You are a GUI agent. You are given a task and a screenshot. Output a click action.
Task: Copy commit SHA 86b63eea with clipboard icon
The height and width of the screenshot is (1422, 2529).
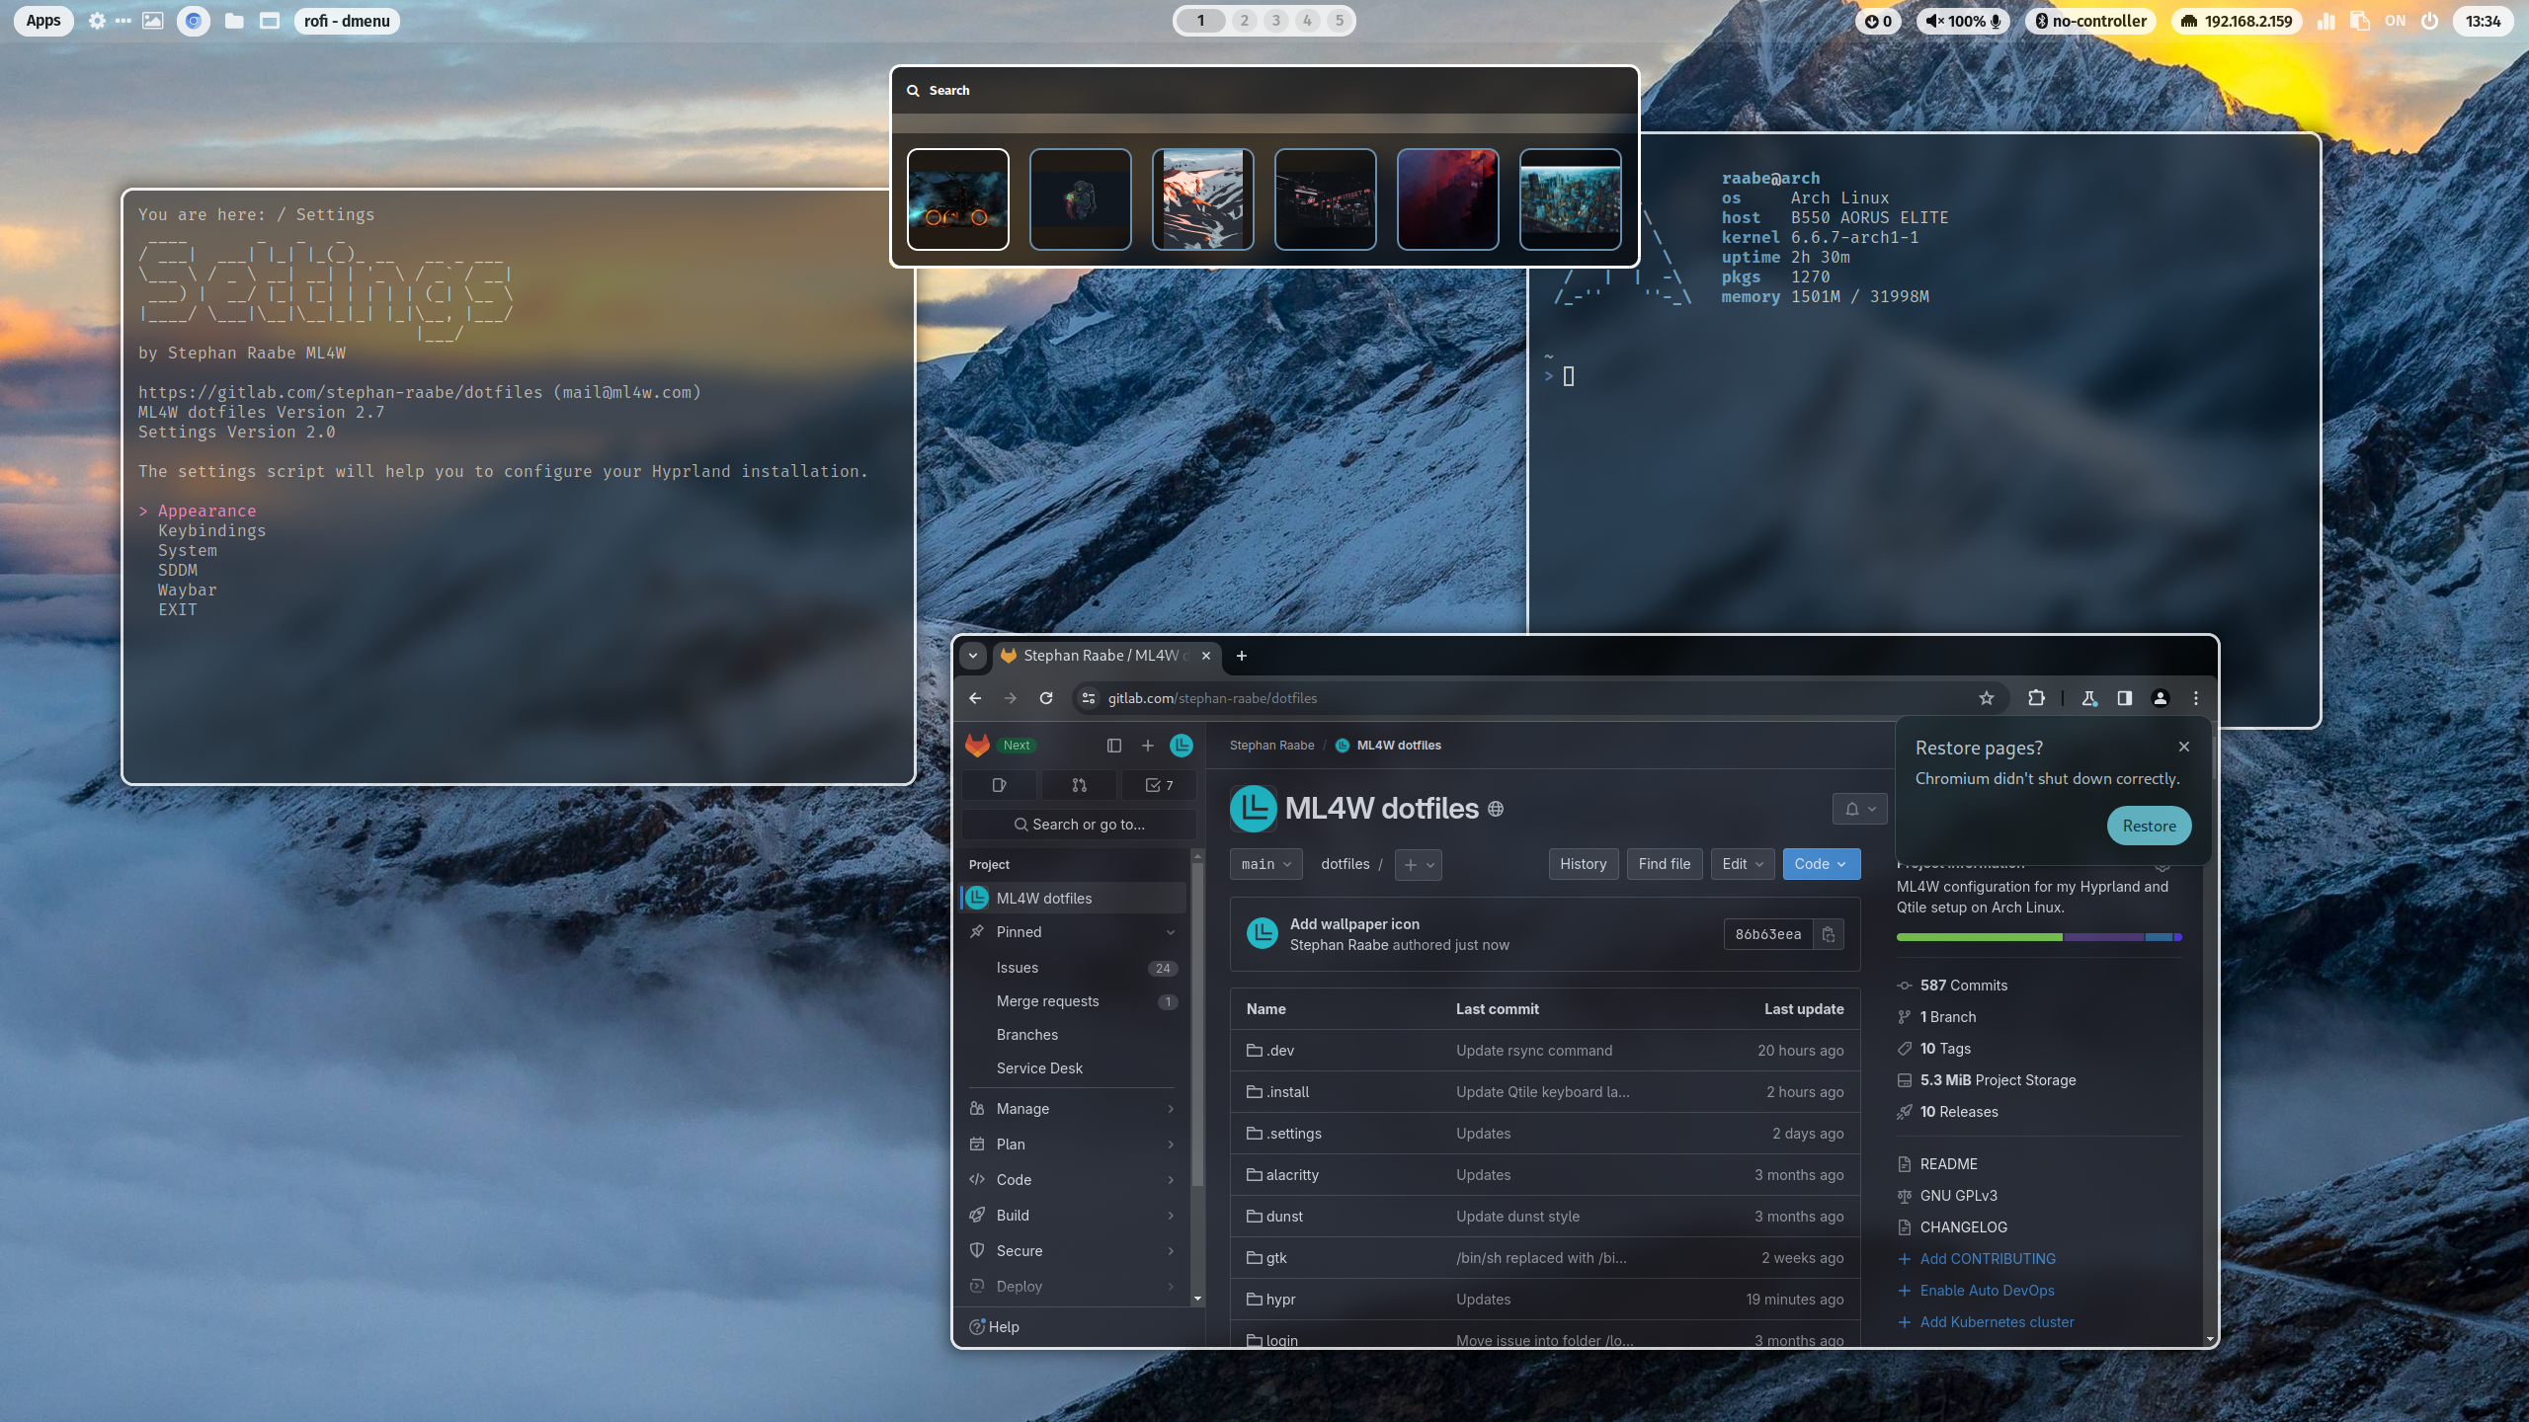coord(1829,934)
